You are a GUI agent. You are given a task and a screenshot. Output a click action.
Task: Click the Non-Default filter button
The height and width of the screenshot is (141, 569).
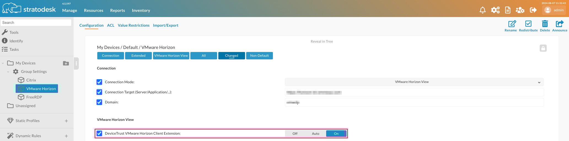259,56
